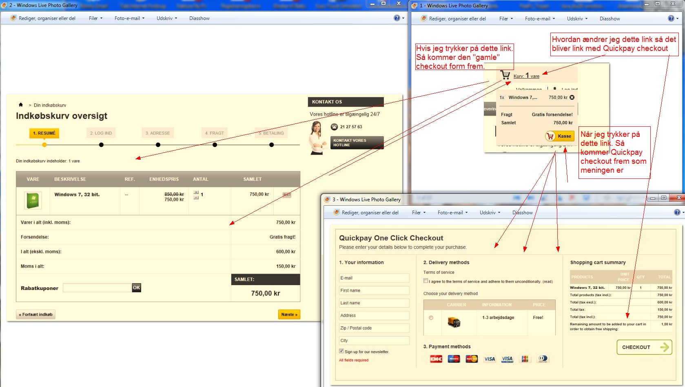Focus the City field
685x387 pixels.
(x=374, y=341)
